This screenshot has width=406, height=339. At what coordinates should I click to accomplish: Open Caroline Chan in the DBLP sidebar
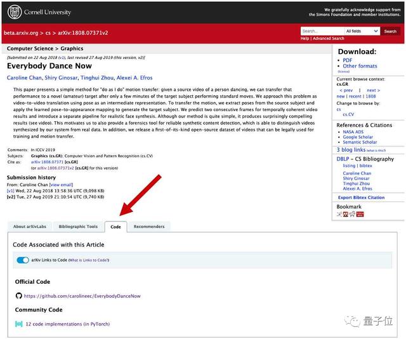(357, 173)
